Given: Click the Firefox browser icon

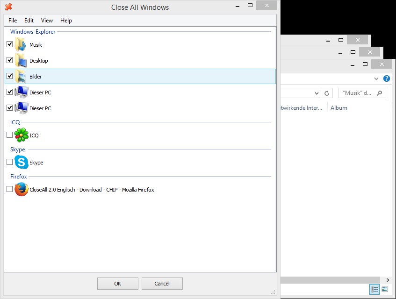Looking at the screenshot, I should 21,190.
